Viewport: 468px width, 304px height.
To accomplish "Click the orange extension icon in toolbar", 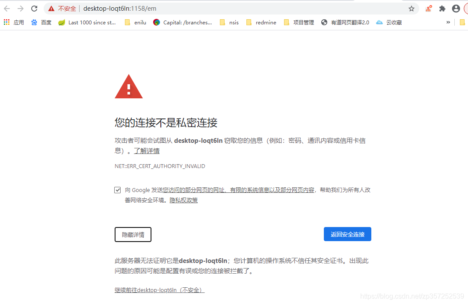I will pyautogui.click(x=429, y=9).
